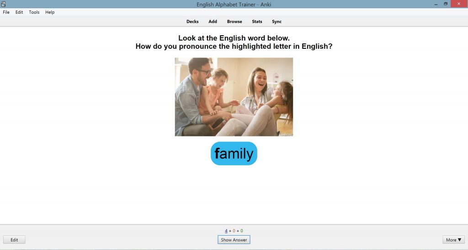The height and width of the screenshot is (250, 468).
Task: Click the question text 'Look at the English word below.'
Action: point(234,38)
